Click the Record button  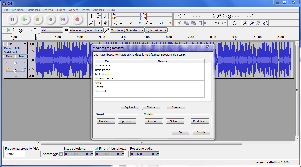(77, 19)
